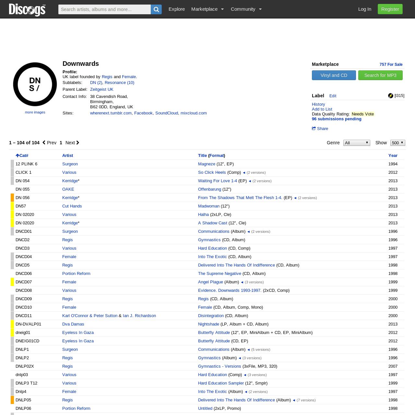Image resolution: width=415 pixels, height=415 pixels.
Task: Click the yellow marker beside DN57
Action: (12, 206)
